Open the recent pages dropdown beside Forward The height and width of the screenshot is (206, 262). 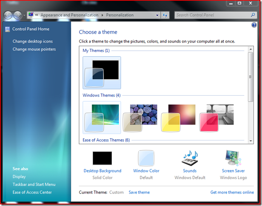[24, 15]
